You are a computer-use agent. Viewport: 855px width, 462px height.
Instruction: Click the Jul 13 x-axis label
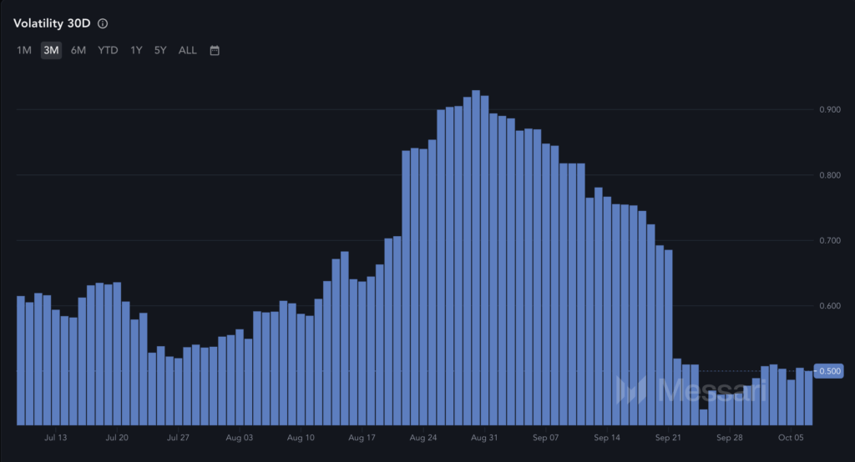coord(56,437)
